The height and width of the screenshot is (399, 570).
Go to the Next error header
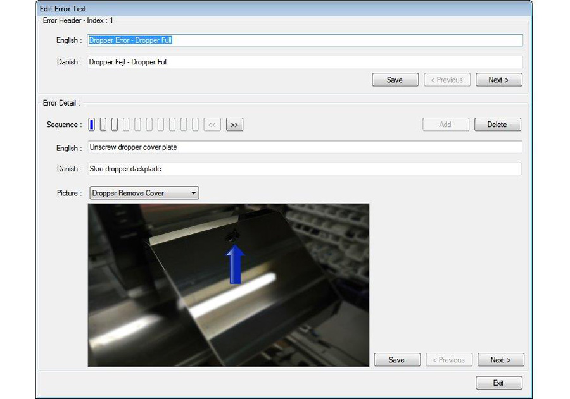coord(499,80)
